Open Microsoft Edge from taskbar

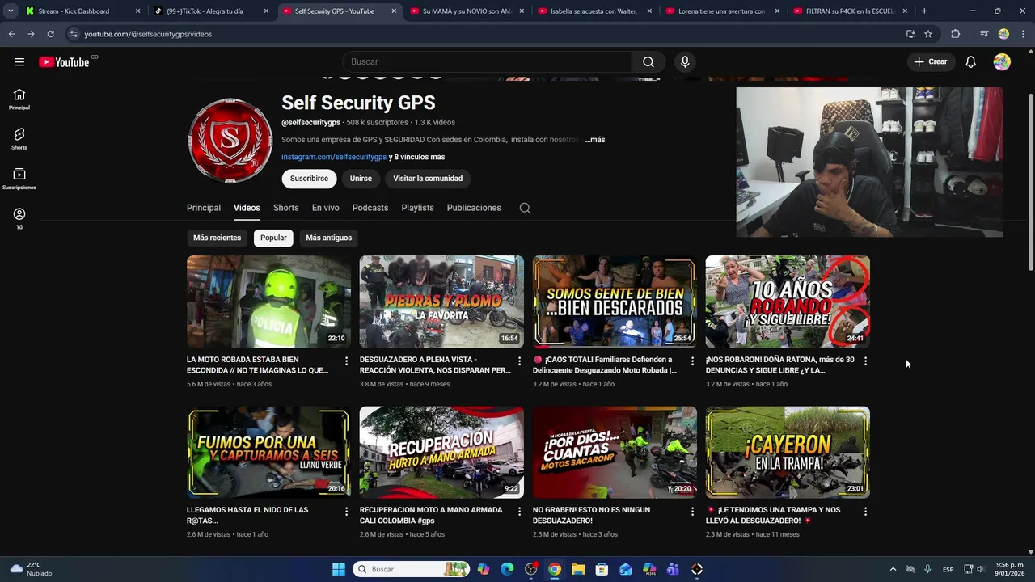pos(507,569)
